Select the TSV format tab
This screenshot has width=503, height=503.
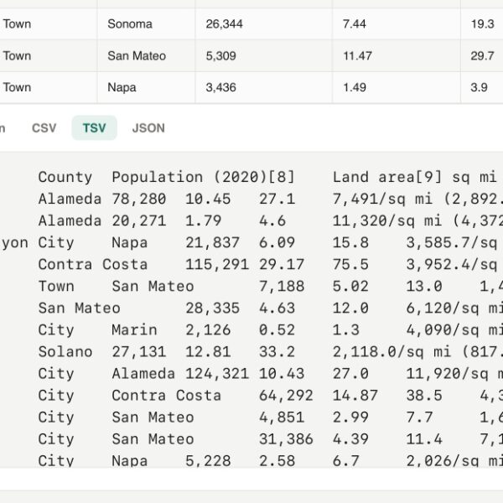pyautogui.click(x=94, y=128)
